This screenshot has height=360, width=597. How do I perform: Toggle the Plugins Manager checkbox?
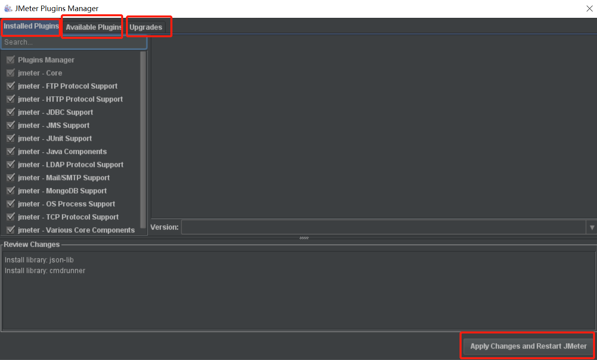(11, 60)
